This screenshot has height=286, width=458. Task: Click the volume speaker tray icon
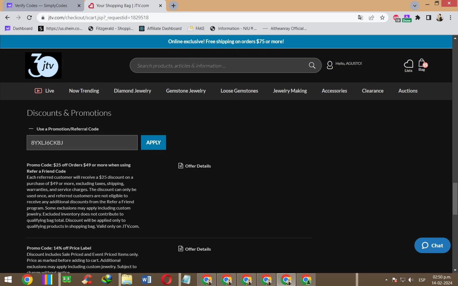tap(411, 280)
